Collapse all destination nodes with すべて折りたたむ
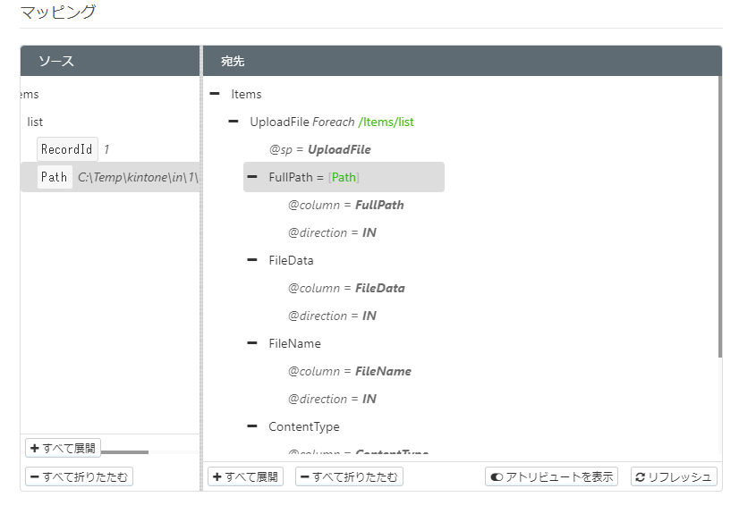The width and height of the screenshot is (739, 514). coord(349,476)
